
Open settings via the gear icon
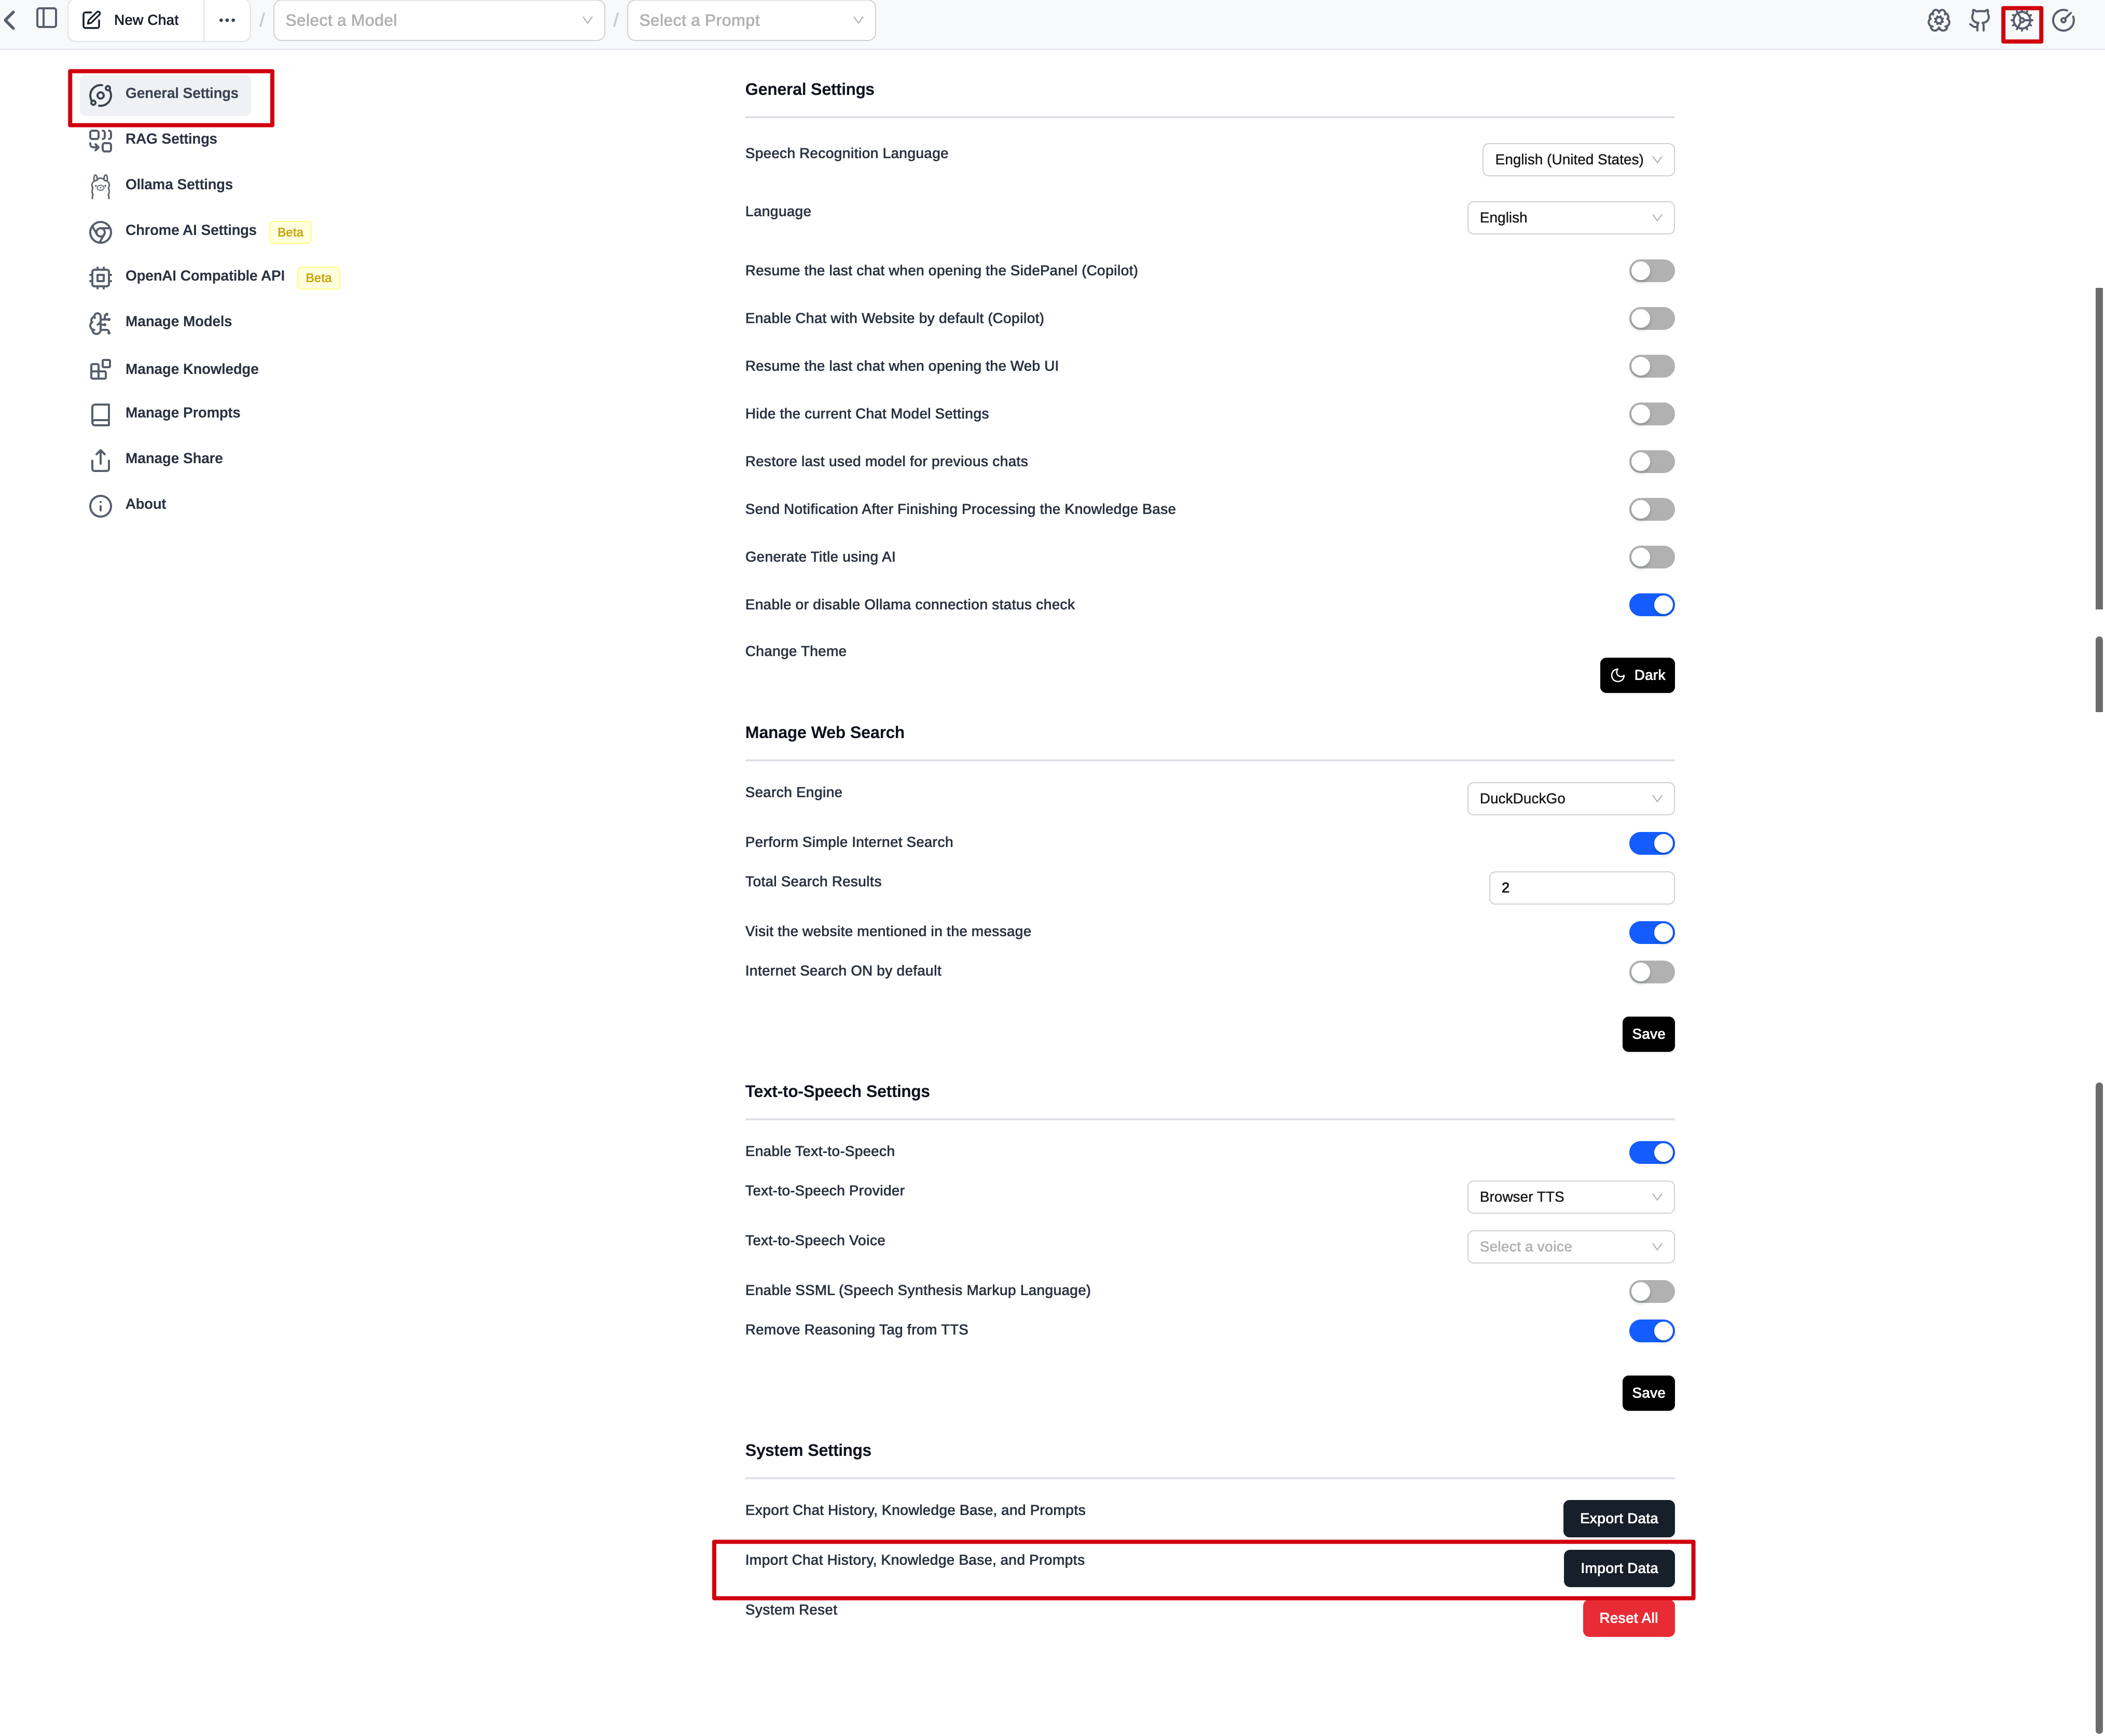(x=2021, y=20)
